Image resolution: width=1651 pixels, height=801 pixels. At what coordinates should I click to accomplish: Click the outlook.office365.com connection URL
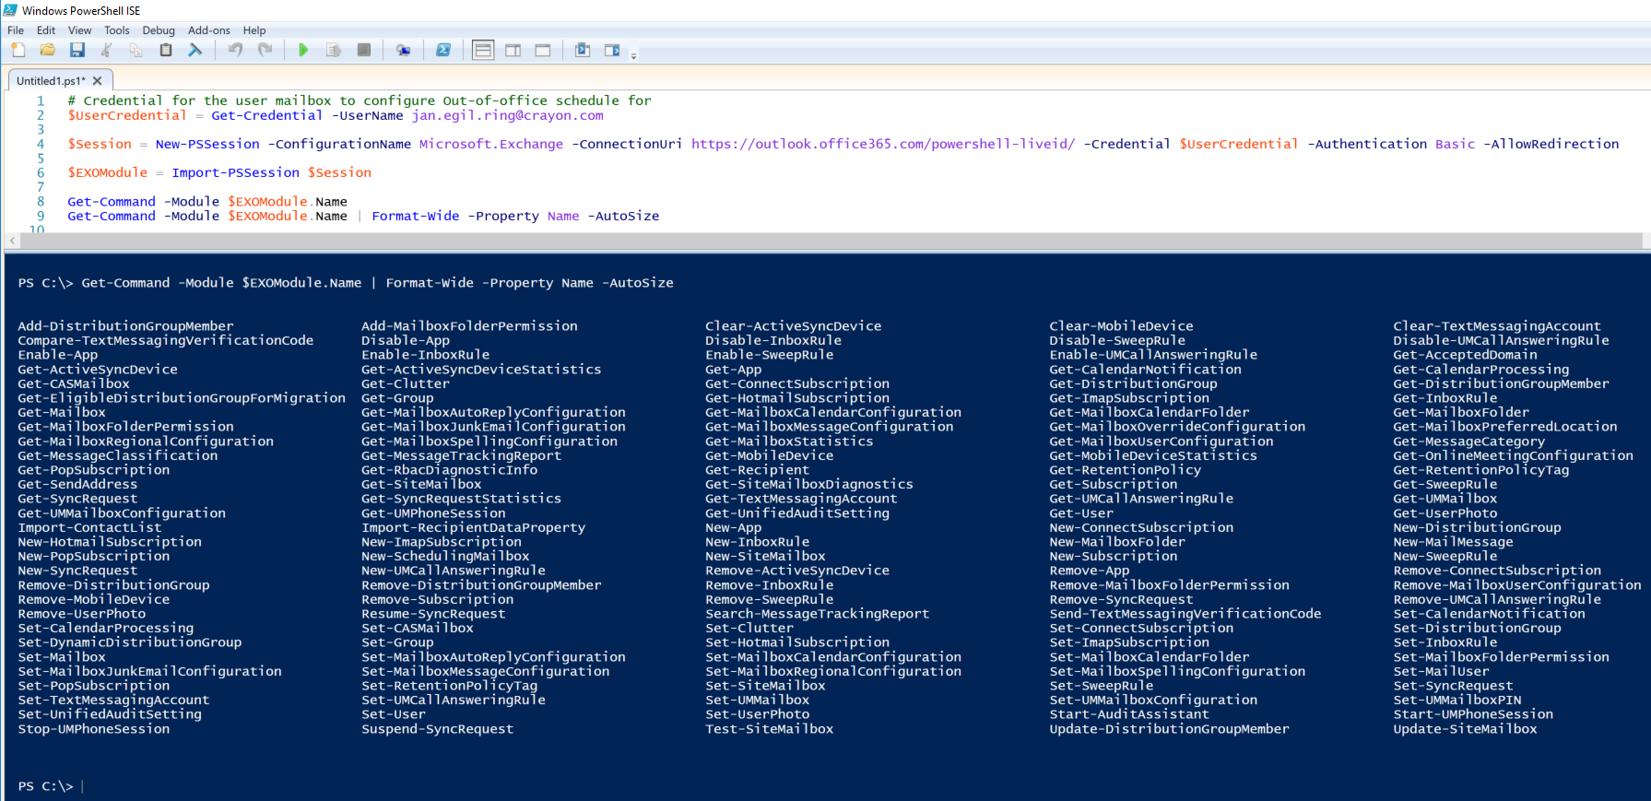(x=883, y=144)
